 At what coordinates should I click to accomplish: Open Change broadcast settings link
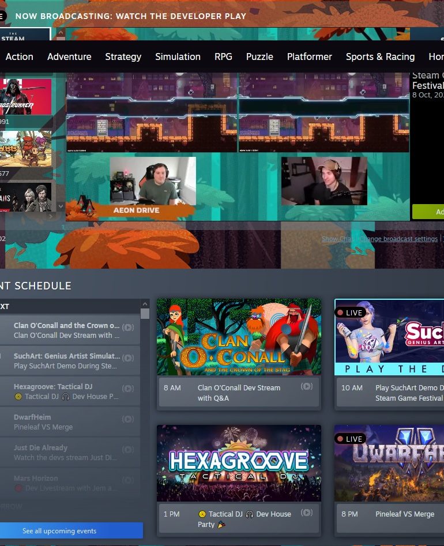[398, 239]
